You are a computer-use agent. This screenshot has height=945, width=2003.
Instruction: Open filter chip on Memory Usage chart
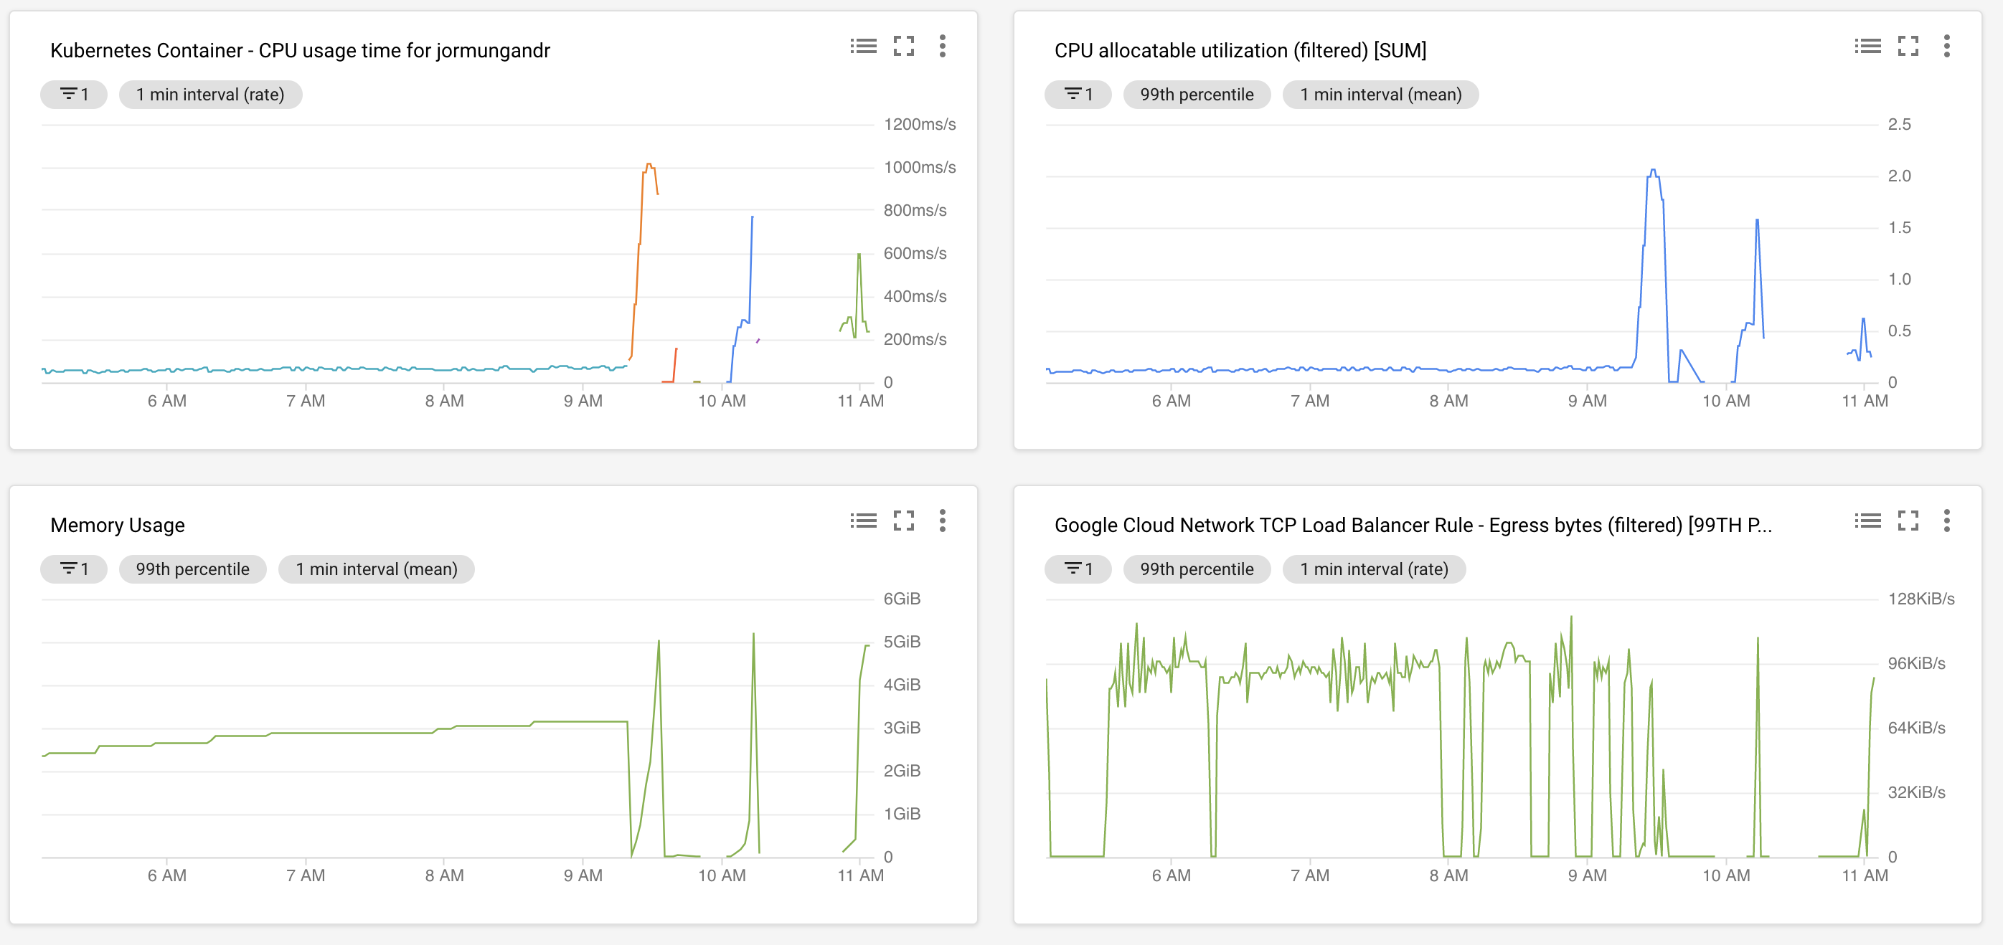click(74, 569)
